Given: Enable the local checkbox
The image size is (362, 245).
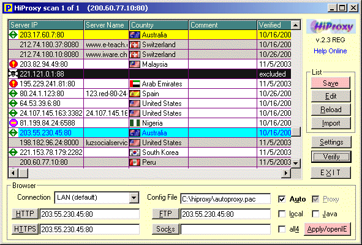Looking at the screenshot, I should coord(282,214).
